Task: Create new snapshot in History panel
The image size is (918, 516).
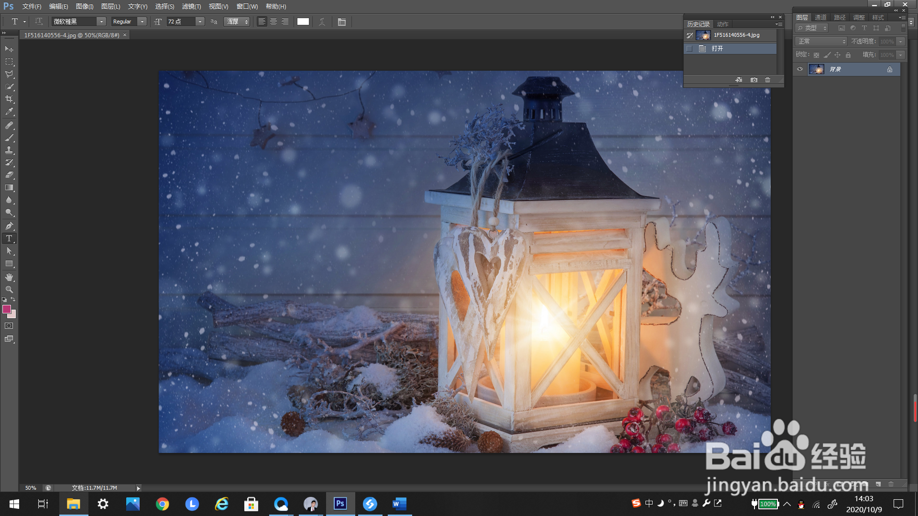Action: tap(754, 80)
